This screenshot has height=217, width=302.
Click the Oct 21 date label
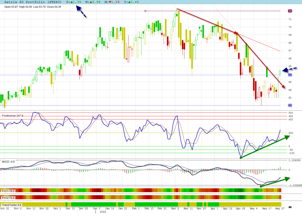[x=5, y=208]
